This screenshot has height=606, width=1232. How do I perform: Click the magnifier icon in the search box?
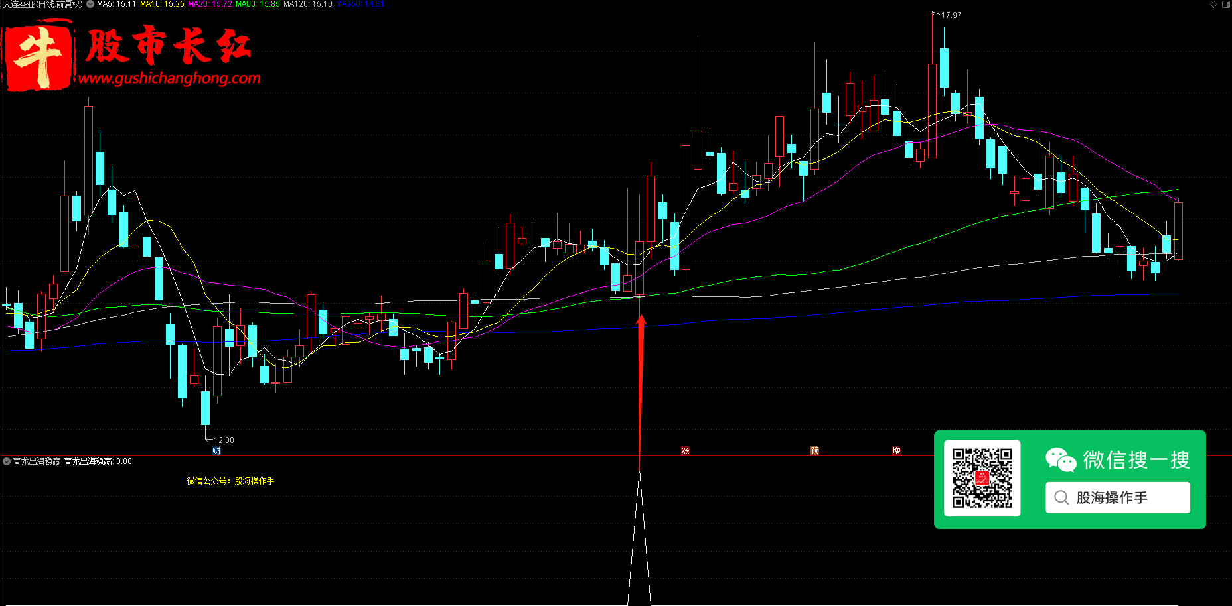[1061, 497]
